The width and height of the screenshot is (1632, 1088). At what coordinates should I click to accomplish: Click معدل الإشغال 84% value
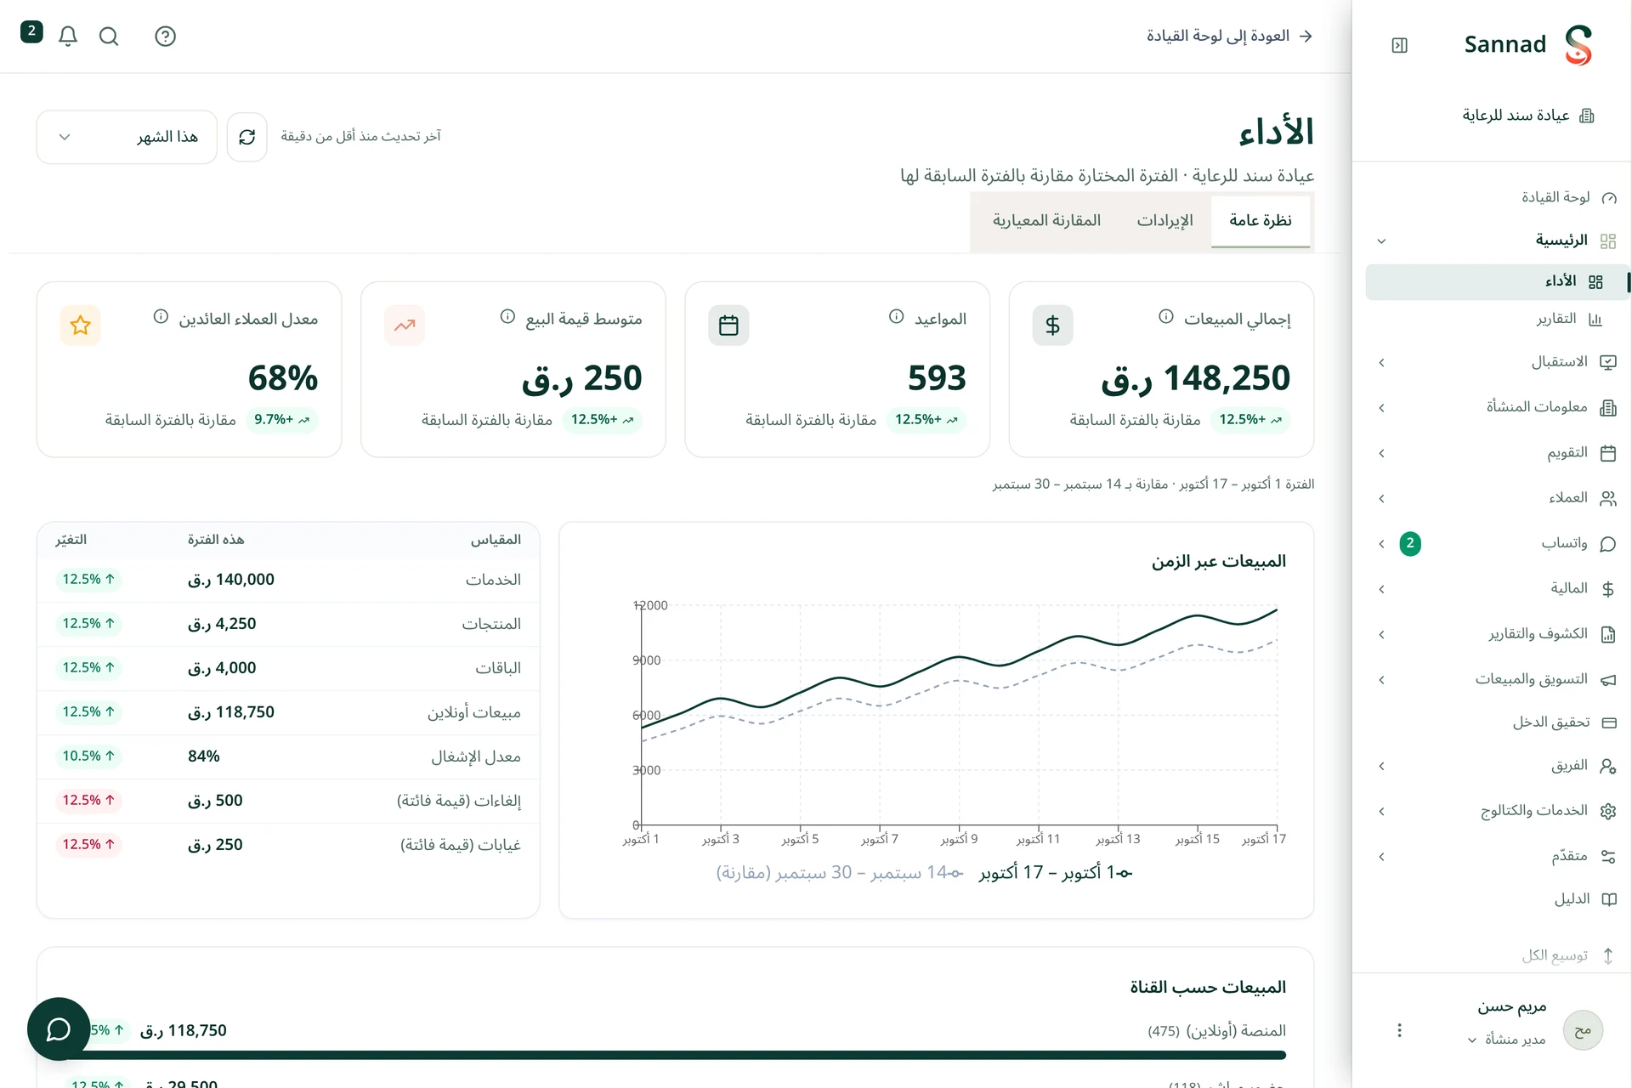click(x=204, y=756)
